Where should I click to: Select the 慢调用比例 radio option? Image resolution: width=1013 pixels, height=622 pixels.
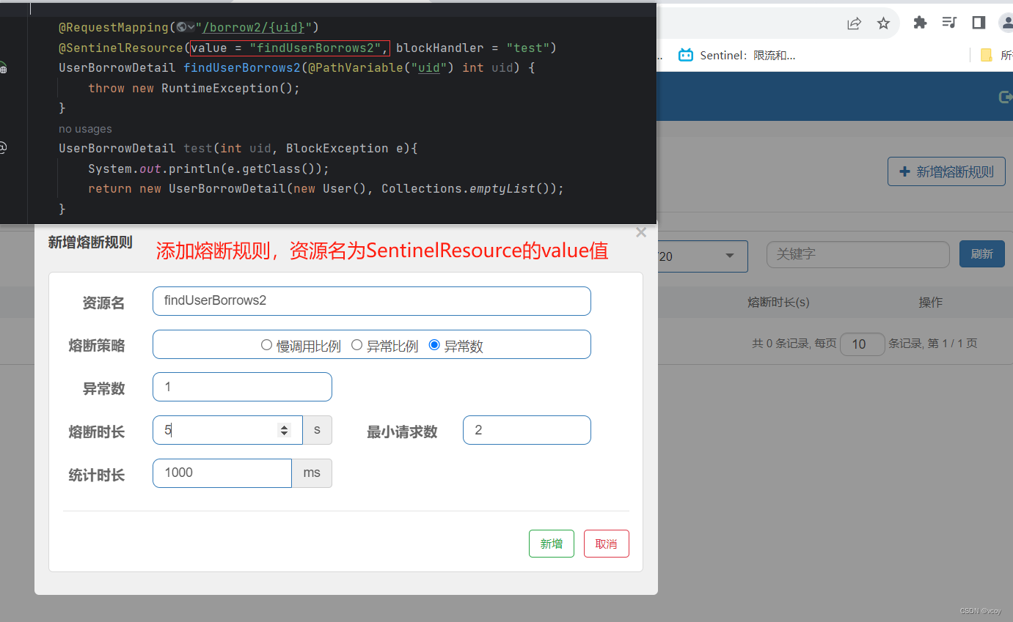pyautogui.click(x=267, y=345)
